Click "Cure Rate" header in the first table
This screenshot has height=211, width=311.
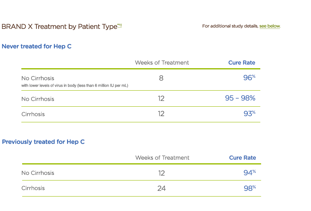point(241,63)
